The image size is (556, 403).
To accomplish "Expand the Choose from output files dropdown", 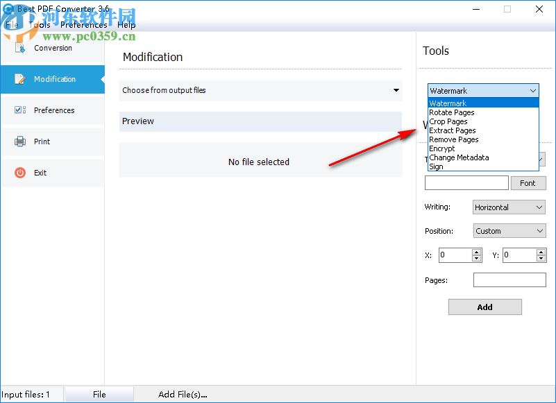I will click(396, 90).
